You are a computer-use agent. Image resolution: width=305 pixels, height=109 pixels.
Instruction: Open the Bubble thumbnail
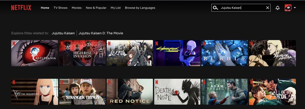pyautogui.click(x=225, y=53)
